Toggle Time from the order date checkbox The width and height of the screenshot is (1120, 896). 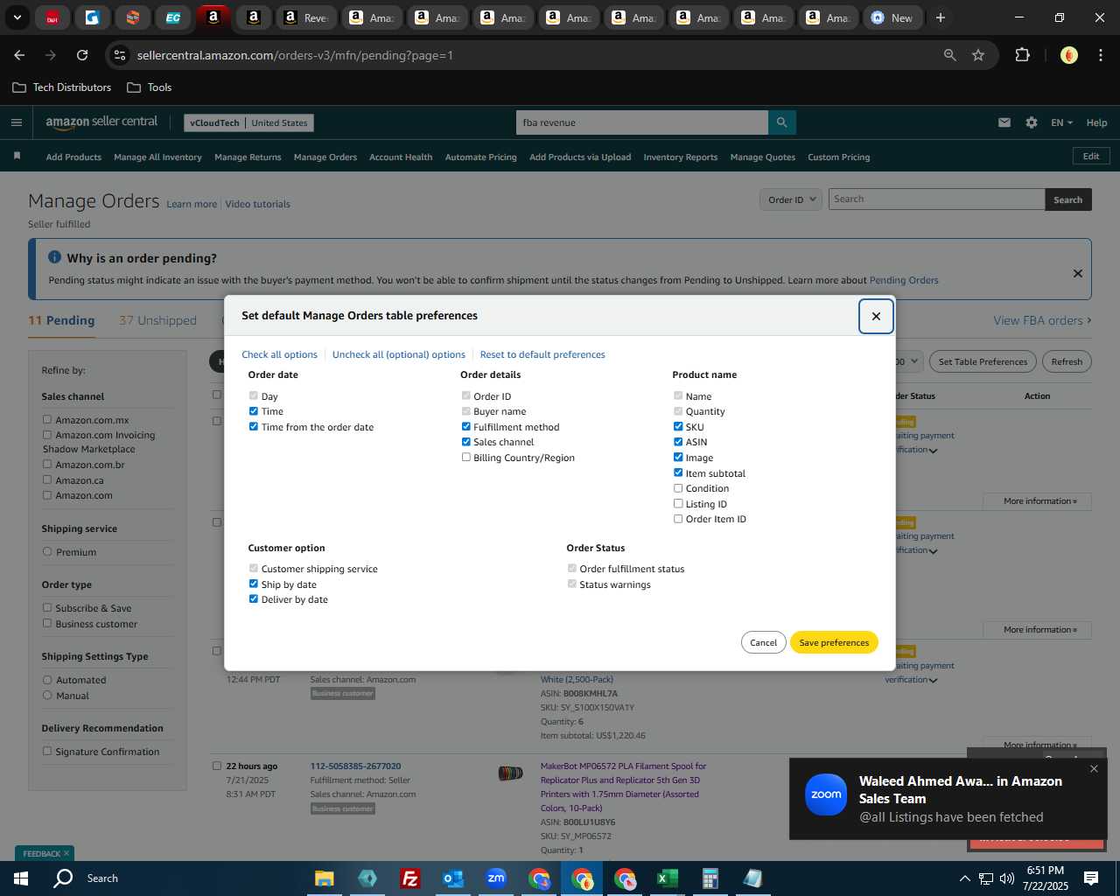[x=254, y=427]
